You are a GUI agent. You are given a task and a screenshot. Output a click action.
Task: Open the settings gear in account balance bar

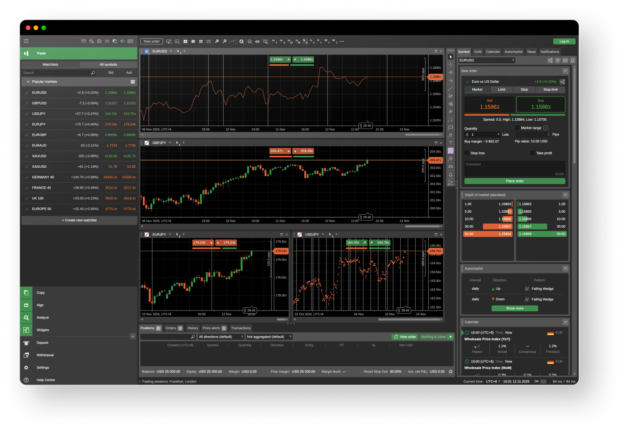[x=450, y=372]
